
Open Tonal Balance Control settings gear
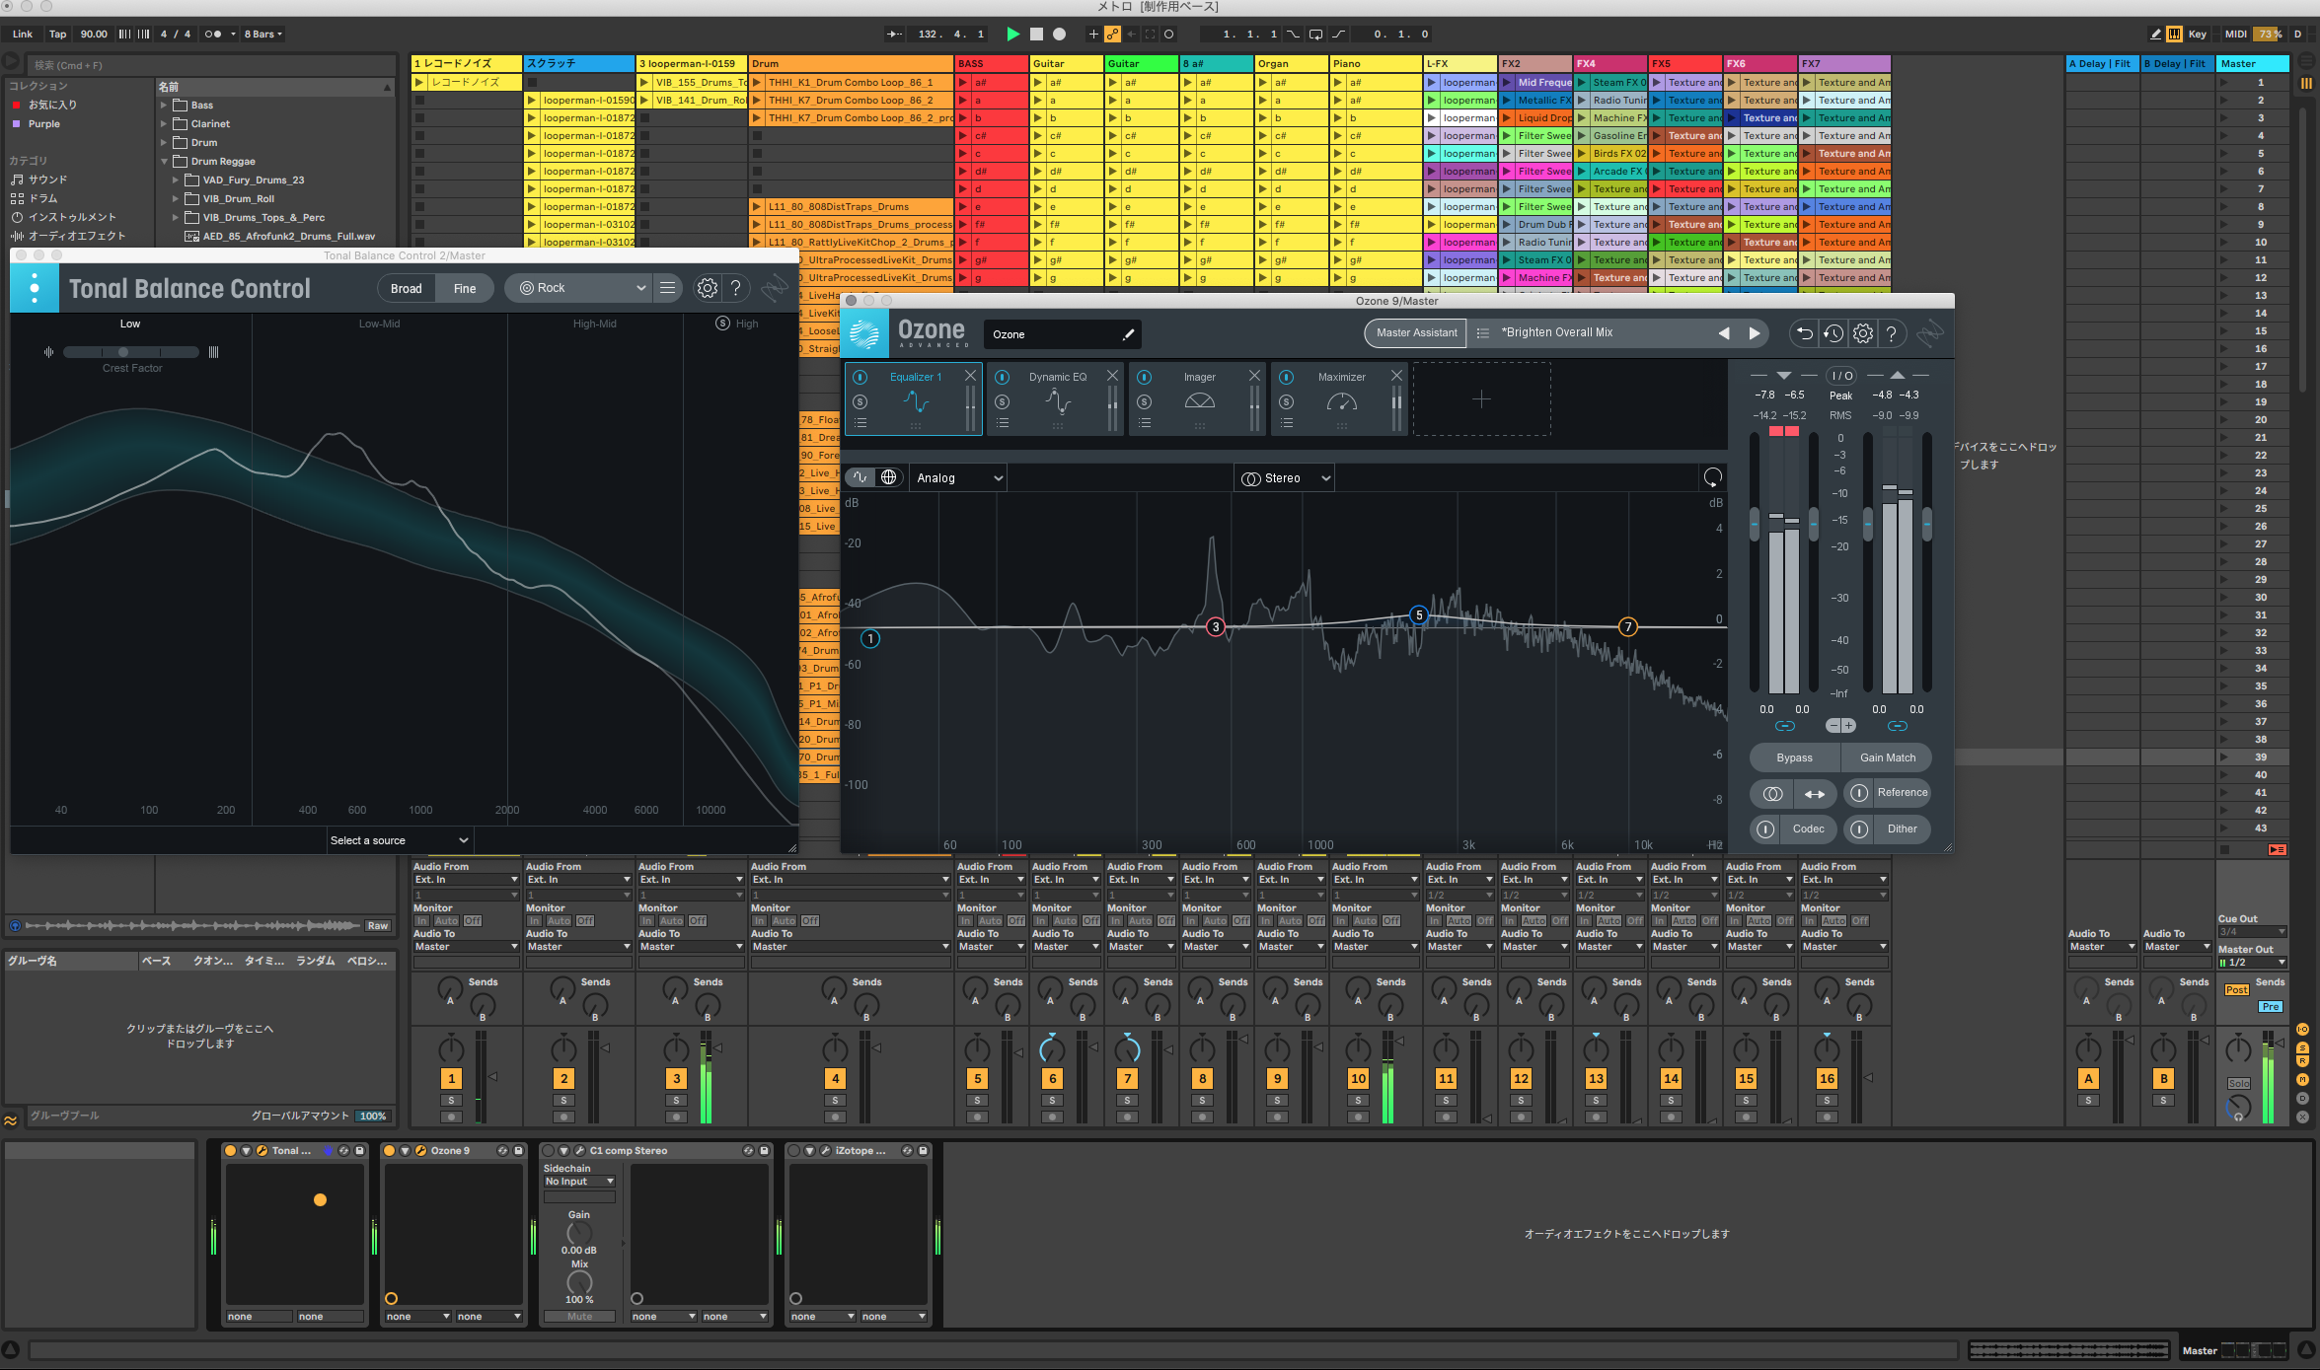coord(707,288)
